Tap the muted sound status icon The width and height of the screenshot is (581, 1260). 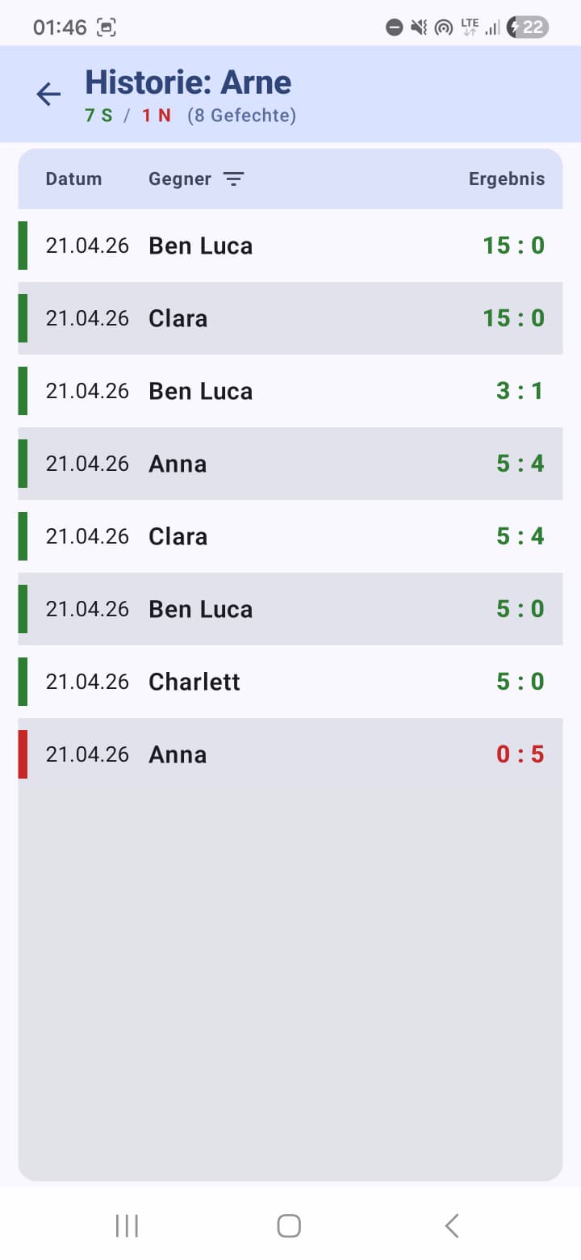(418, 27)
